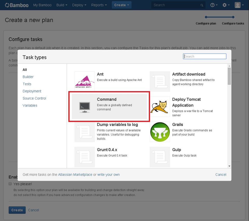
Task: Select the Apache Ant task icon
Action: point(85,81)
